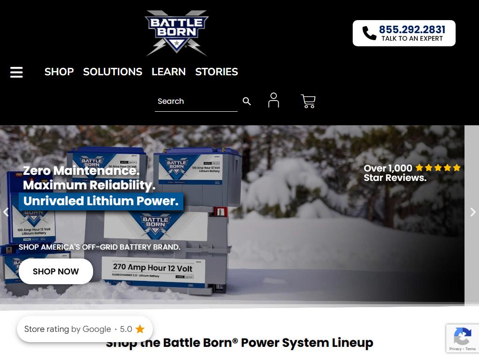Click the 855.292.2831 phone number

pyautogui.click(x=412, y=29)
